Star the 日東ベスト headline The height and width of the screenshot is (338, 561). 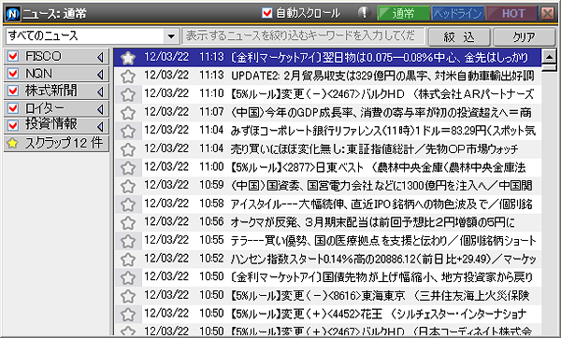point(128,168)
